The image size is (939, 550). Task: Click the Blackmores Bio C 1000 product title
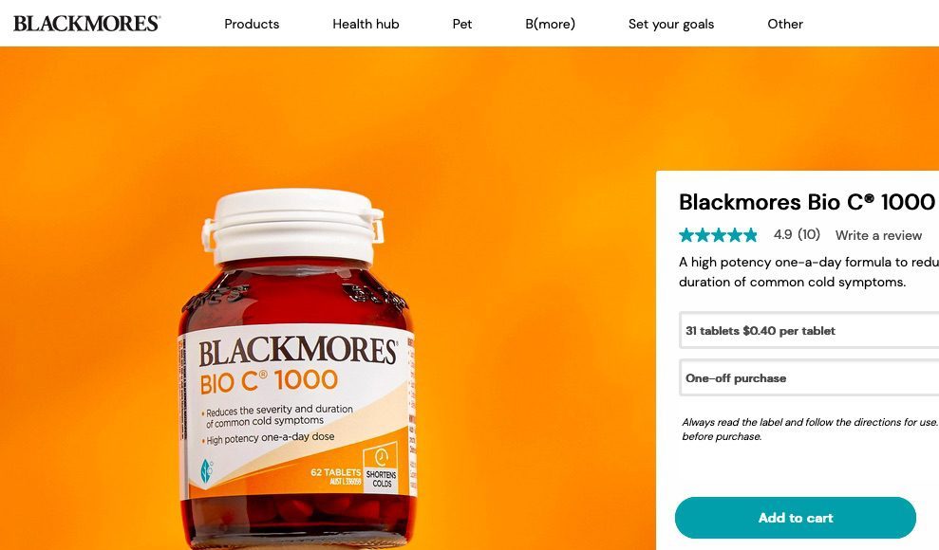point(807,202)
